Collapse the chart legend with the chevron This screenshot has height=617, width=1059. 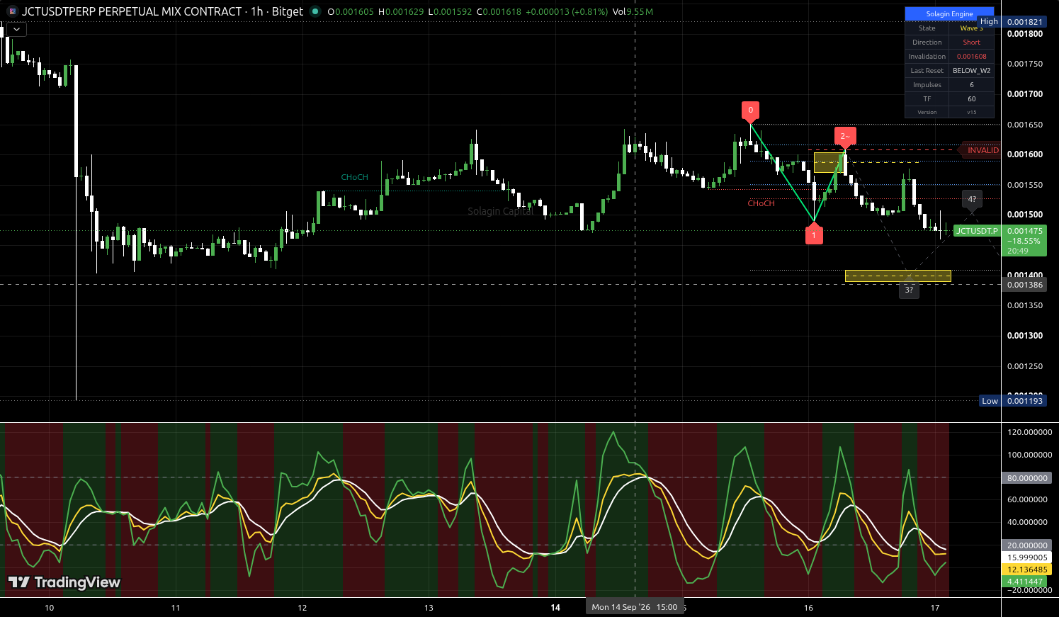pos(16,29)
